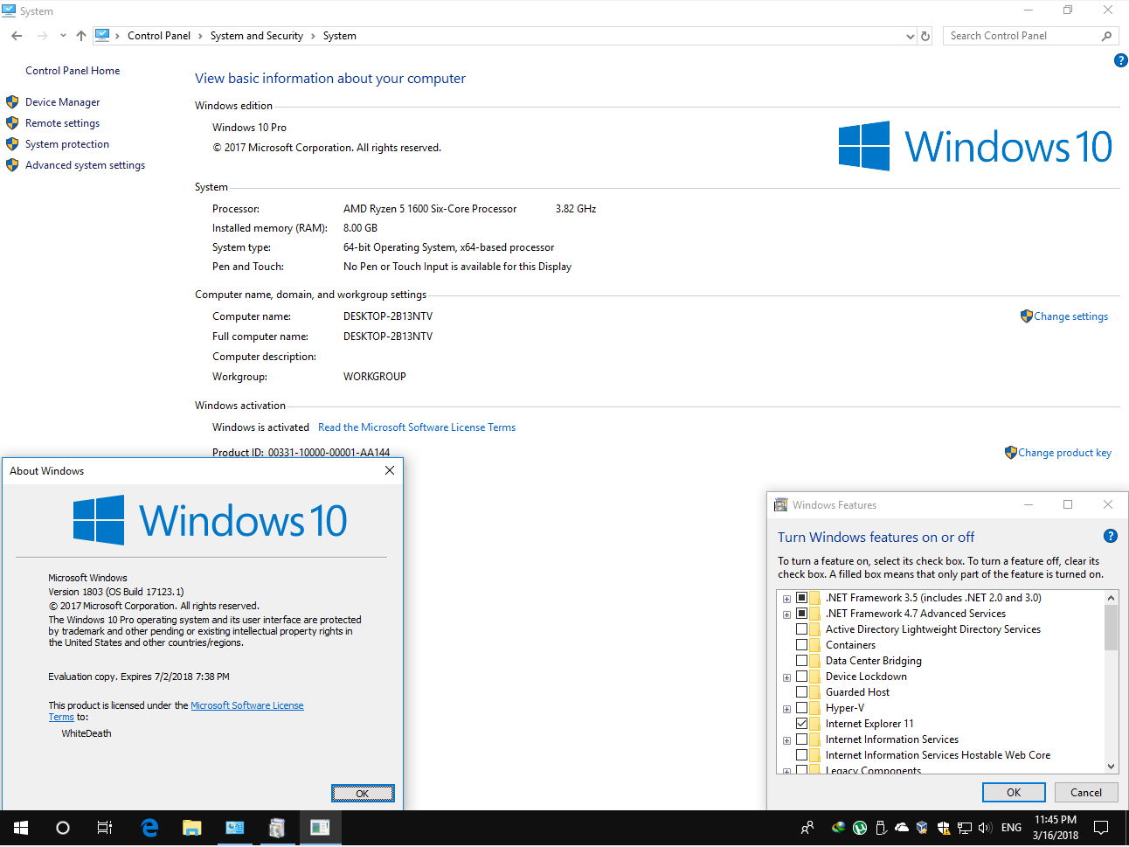Click the System breadcrumb item
The height and width of the screenshot is (847, 1129).
coord(340,36)
